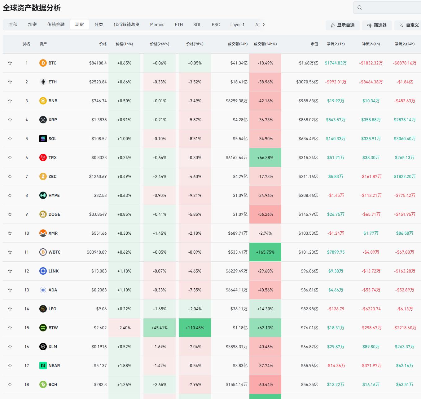The width and height of the screenshot is (421, 399).
Task: Star BTC as a favorite
Action: pos(10,63)
